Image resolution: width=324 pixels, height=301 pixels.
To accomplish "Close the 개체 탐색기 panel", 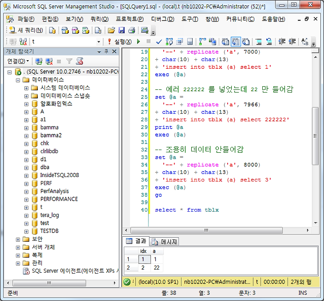I will [114, 51].
